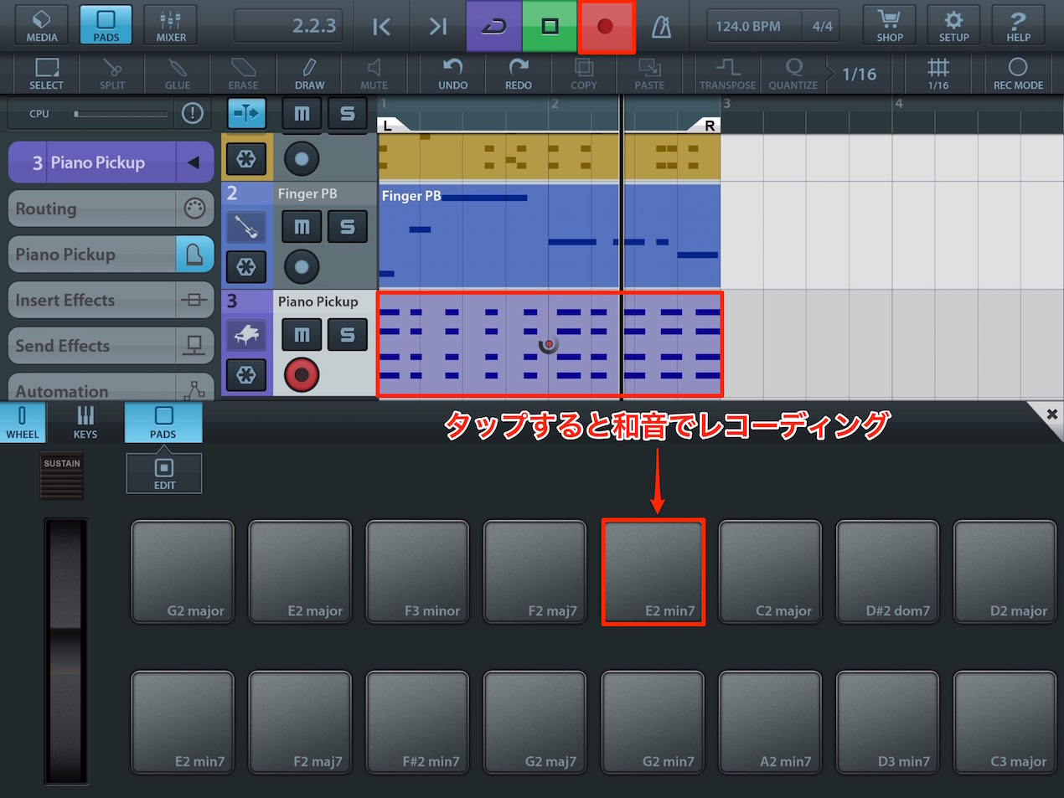Choose the SELECT tool
Screen dimensions: 1064x798
tap(46, 74)
